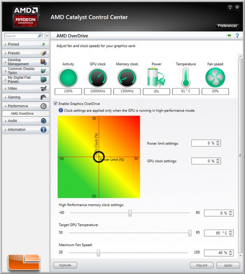
Task: Click the Apply button
Action: coord(228,265)
